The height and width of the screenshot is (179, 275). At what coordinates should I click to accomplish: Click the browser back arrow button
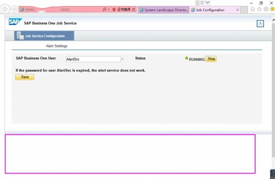pos(5,9)
